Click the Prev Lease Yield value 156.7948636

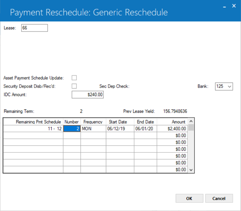point(175,111)
